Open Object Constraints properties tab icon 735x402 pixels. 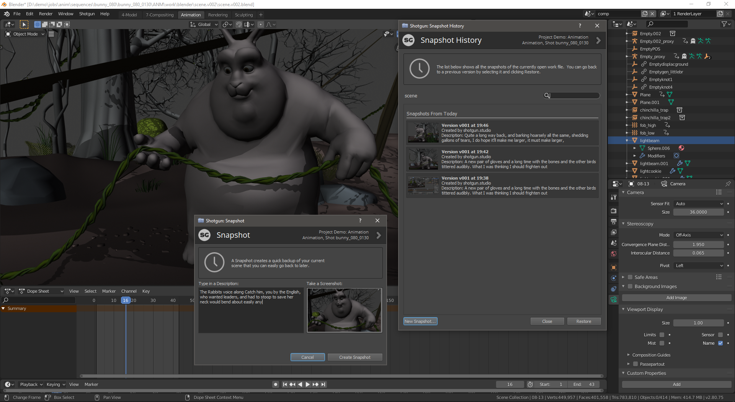614,289
